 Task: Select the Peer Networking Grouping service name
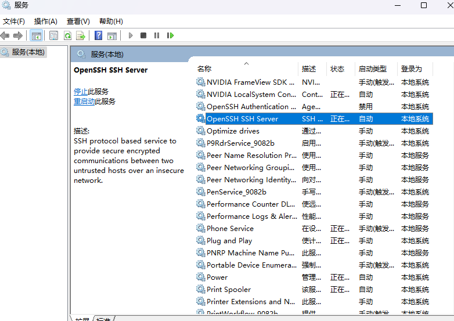tap(251, 168)
